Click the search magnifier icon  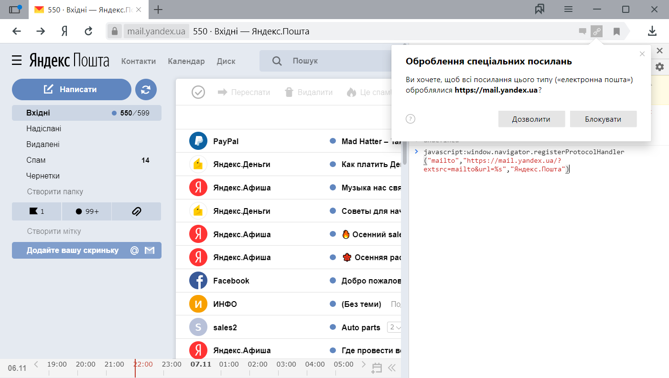pos(277,61)
